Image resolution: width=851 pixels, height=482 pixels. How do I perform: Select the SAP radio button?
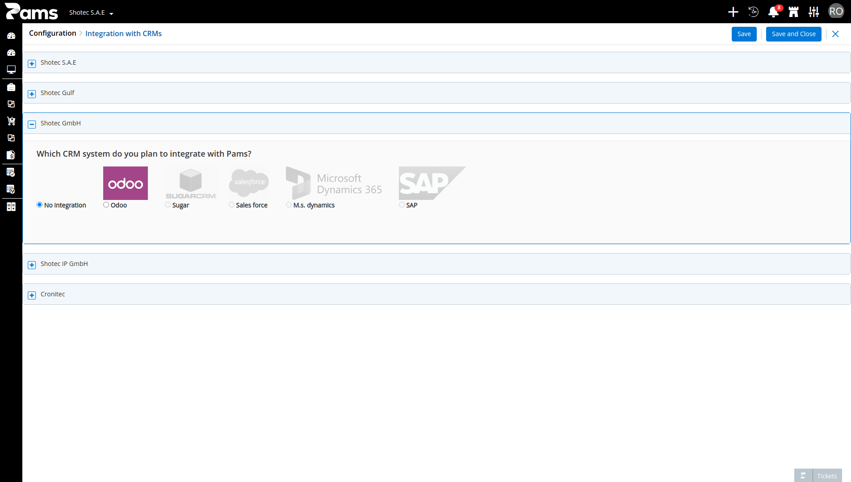pyautogui.click(x=402, y=205)
